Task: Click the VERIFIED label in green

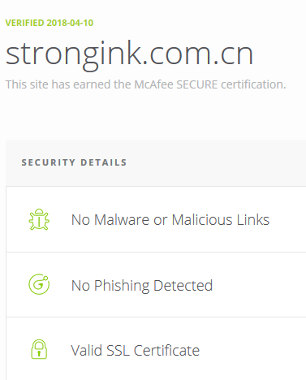Action: (x=24, y=23)
